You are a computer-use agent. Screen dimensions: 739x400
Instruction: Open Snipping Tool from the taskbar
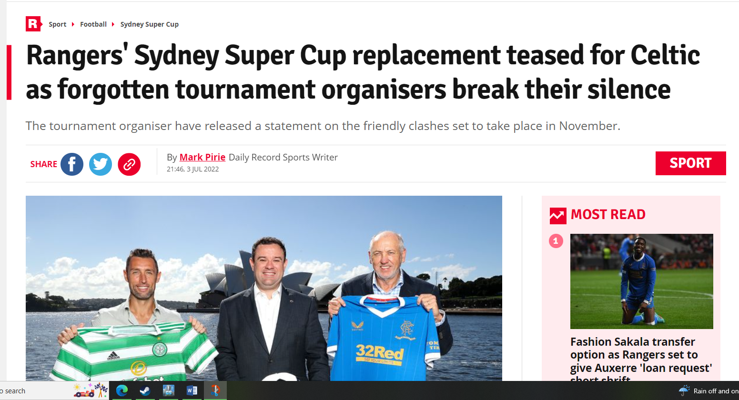coord(215,390)
